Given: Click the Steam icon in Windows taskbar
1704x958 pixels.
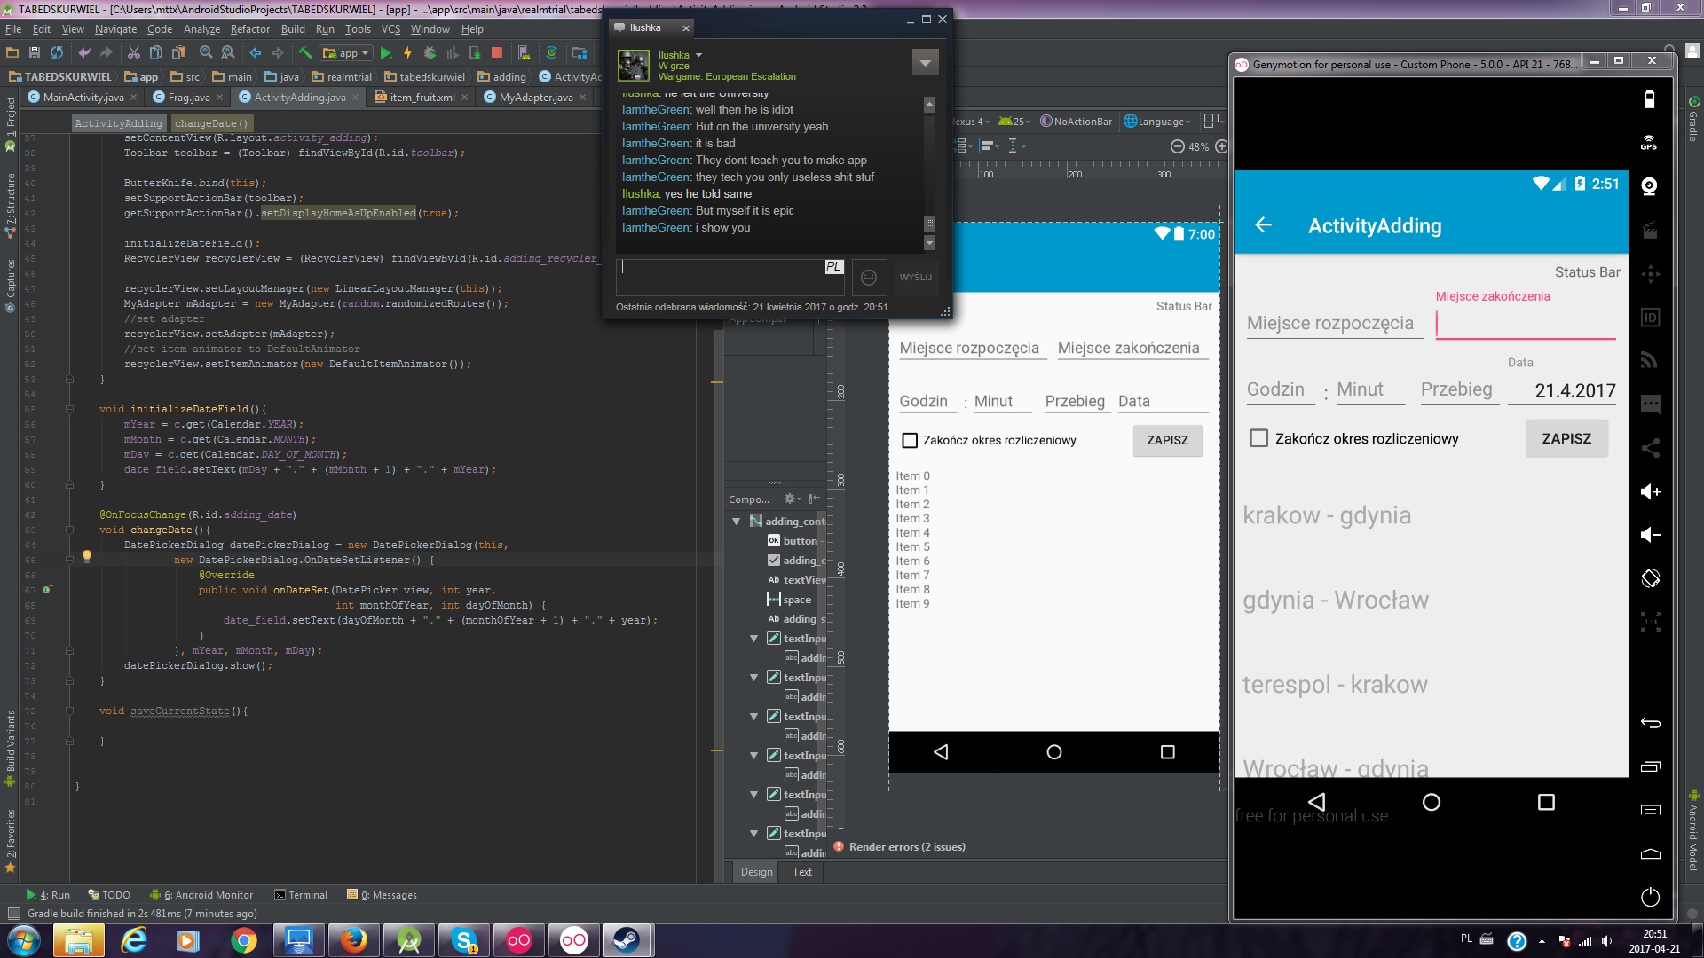Looking at the screenshot, I should (x=628, y=940).
